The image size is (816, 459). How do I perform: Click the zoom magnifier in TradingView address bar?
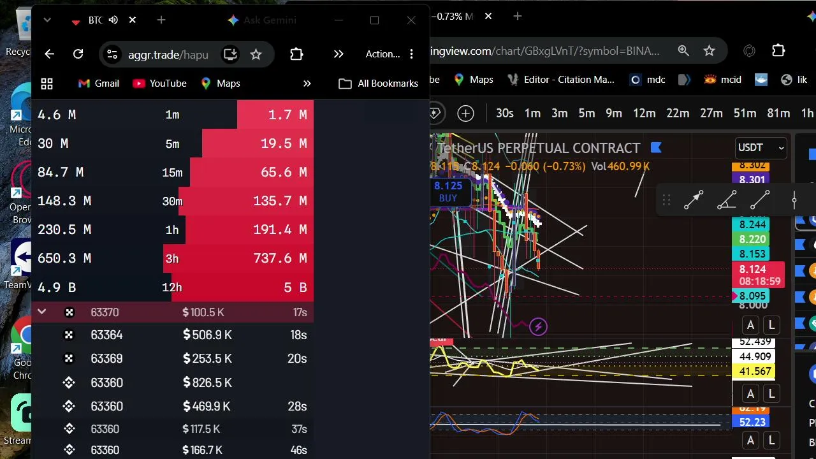[x=683, y=50]
